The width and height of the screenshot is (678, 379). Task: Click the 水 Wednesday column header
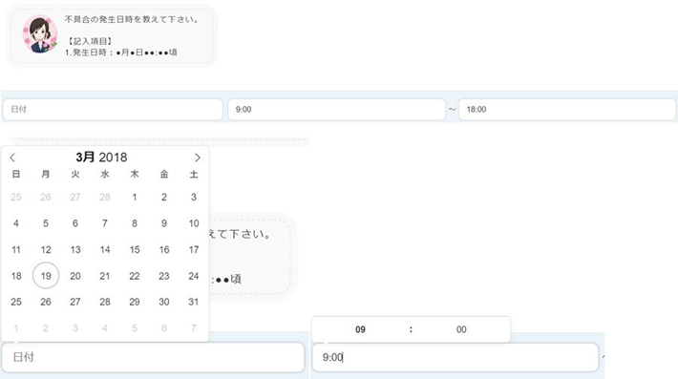pyautogui.click(x=105, y=174)
